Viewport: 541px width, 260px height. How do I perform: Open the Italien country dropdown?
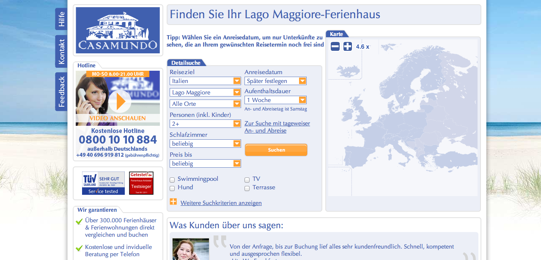point(205,81)
